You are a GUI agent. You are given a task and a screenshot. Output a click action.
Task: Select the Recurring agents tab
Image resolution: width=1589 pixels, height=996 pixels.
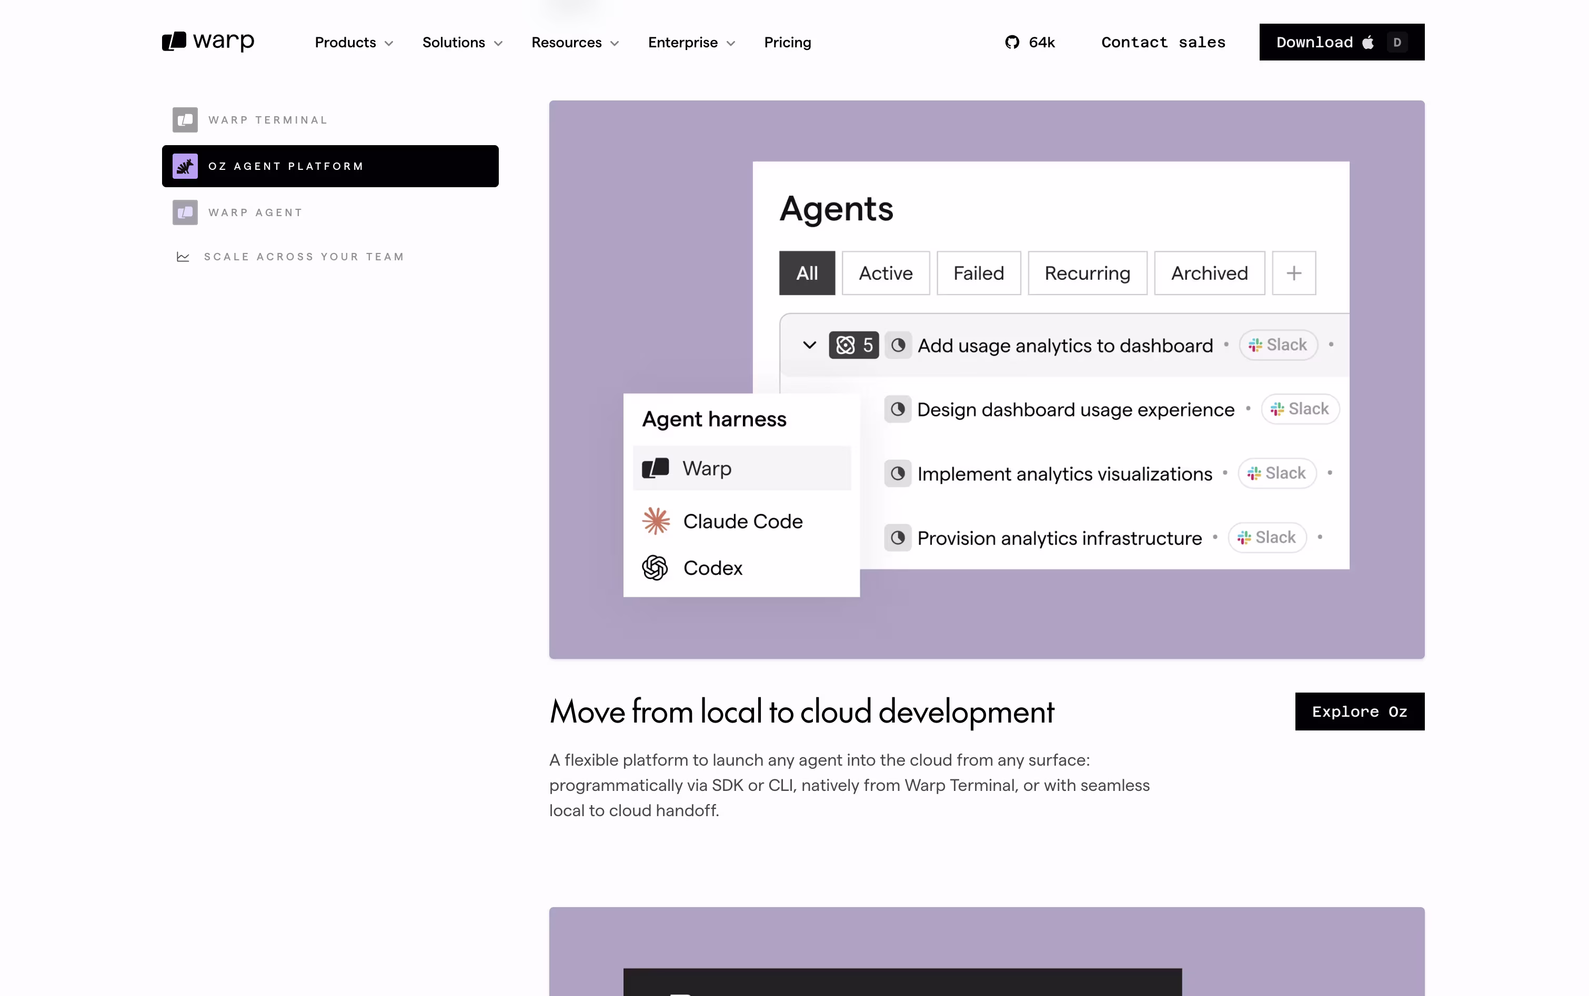pyautogui.click(x=1087, y=273)
